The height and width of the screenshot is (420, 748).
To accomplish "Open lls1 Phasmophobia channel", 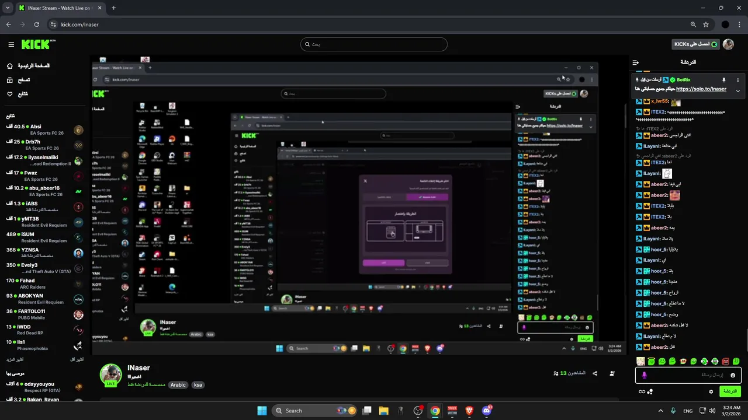I will [x=44, y=345].
